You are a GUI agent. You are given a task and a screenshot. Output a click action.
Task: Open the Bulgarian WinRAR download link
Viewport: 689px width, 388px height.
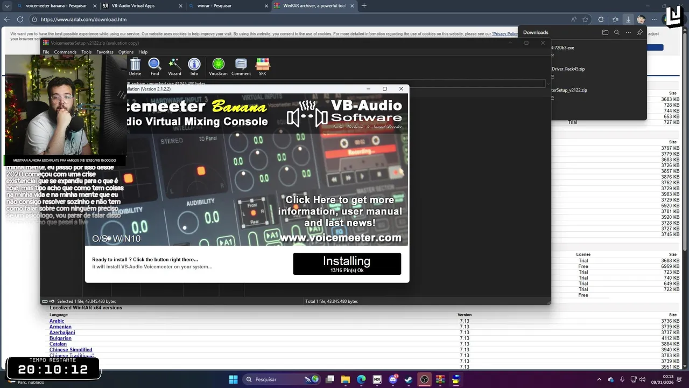coord(60,338)
